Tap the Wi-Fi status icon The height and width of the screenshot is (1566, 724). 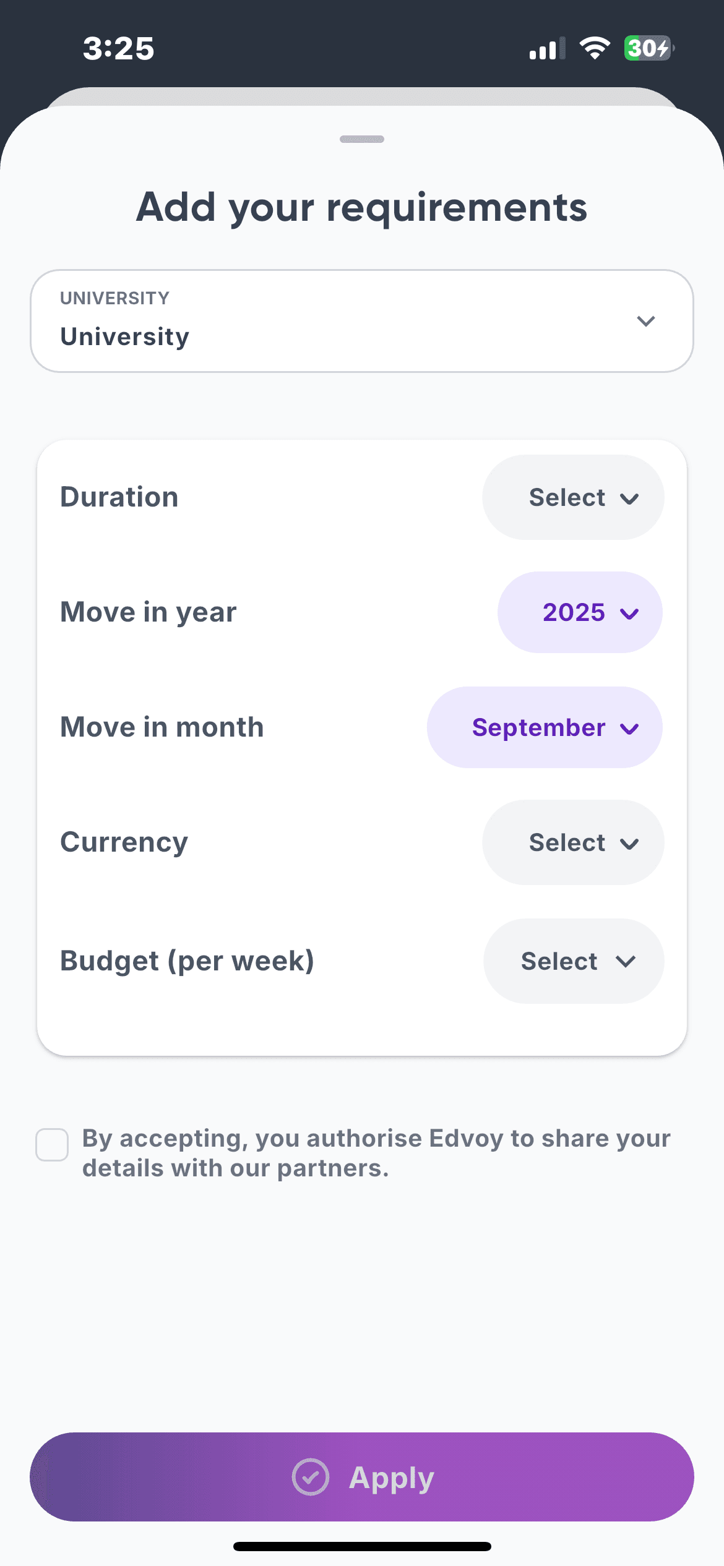point(595,48)
